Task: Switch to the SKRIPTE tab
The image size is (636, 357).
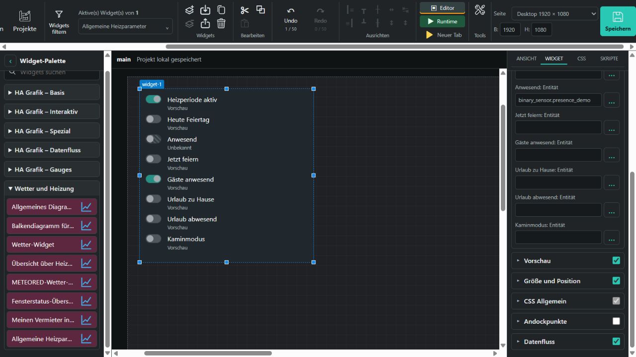Action: (609, 59)
